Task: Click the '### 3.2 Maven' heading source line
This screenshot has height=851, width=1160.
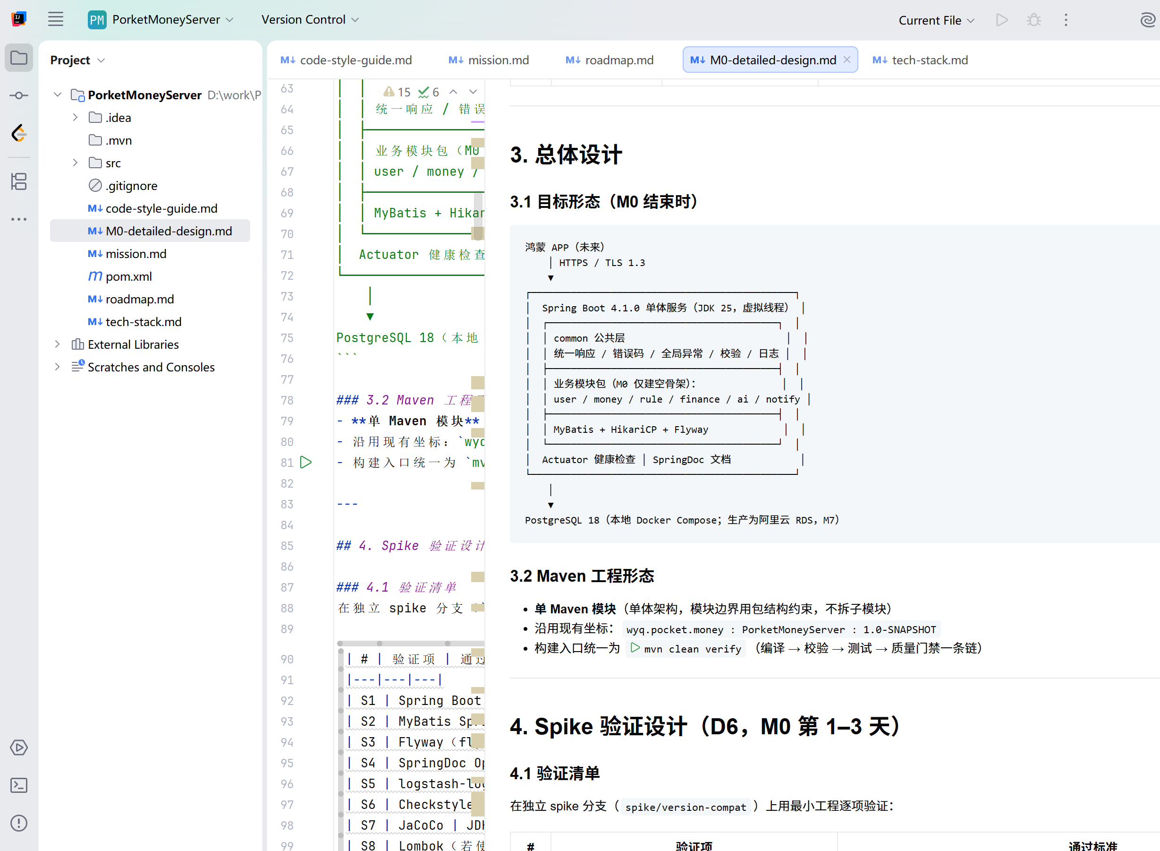Action: click(409, 400)
